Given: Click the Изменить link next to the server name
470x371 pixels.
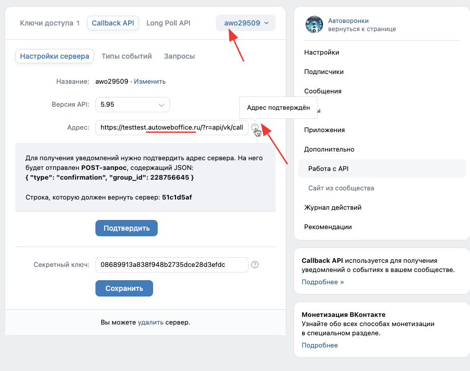Looking at the screenshot, I should coord(150,82).
